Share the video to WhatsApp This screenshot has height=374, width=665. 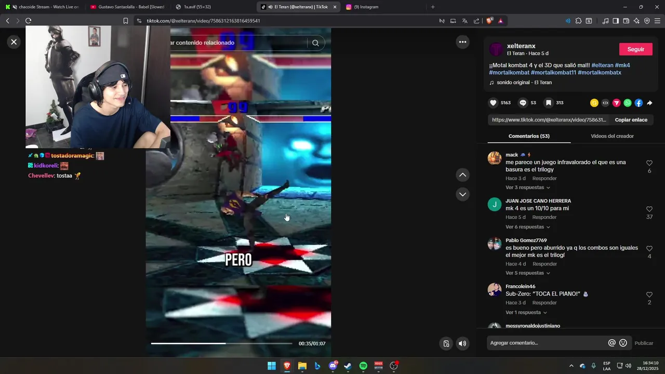click(628, 103)
